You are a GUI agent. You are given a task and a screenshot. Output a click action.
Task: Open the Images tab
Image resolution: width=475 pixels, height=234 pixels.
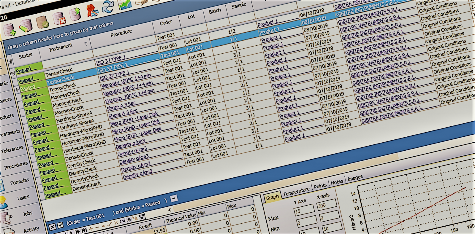[x=355, y=178]
